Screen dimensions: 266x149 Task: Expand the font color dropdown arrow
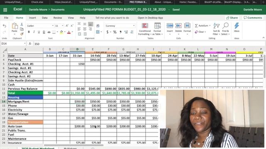pos(72,32)
